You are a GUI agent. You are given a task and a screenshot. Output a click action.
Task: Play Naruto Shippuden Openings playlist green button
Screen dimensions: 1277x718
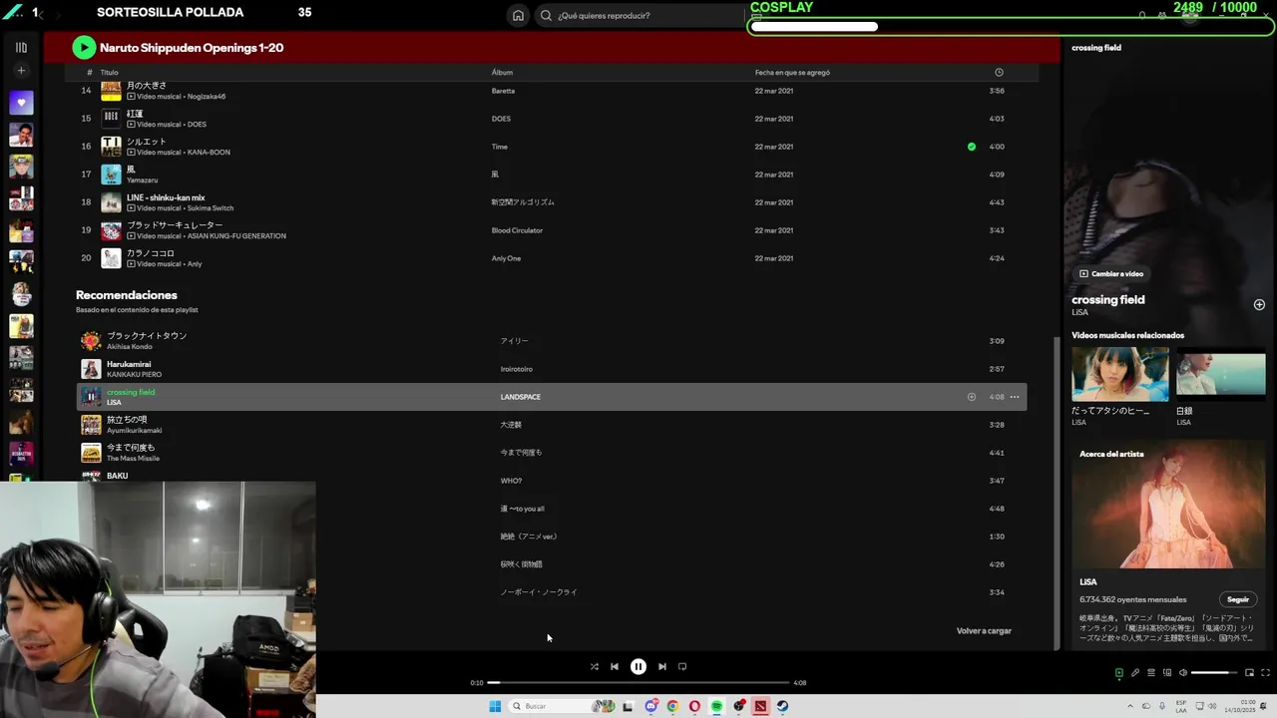tap(84, 47)
